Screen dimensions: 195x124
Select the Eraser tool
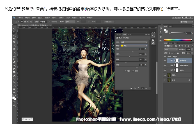click(14, 62)
